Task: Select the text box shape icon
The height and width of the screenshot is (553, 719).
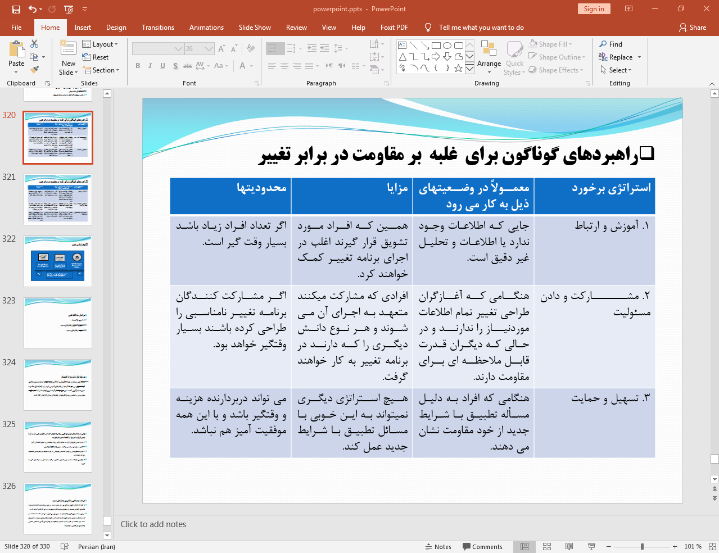Action: click(403, 45)
